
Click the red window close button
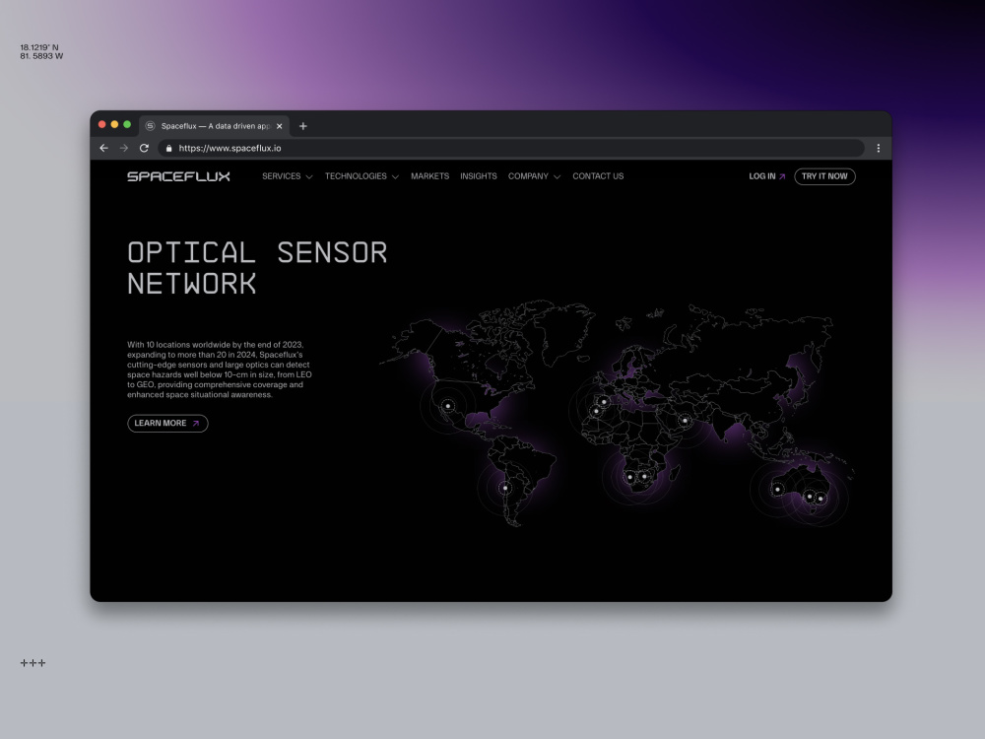click(101, 124)
